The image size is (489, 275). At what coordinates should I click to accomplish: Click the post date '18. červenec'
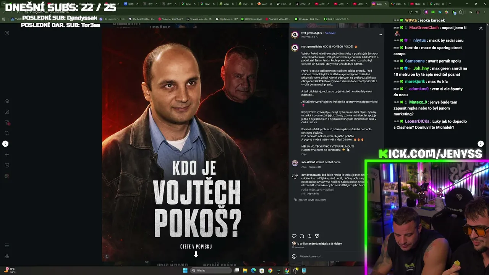click(298, 247)
